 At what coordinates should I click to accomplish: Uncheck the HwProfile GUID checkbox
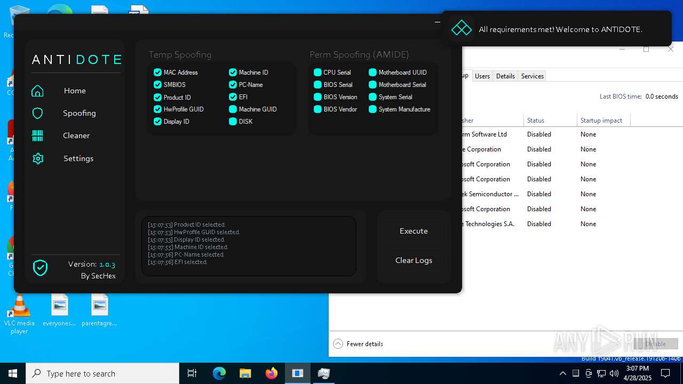coord(157,109)
